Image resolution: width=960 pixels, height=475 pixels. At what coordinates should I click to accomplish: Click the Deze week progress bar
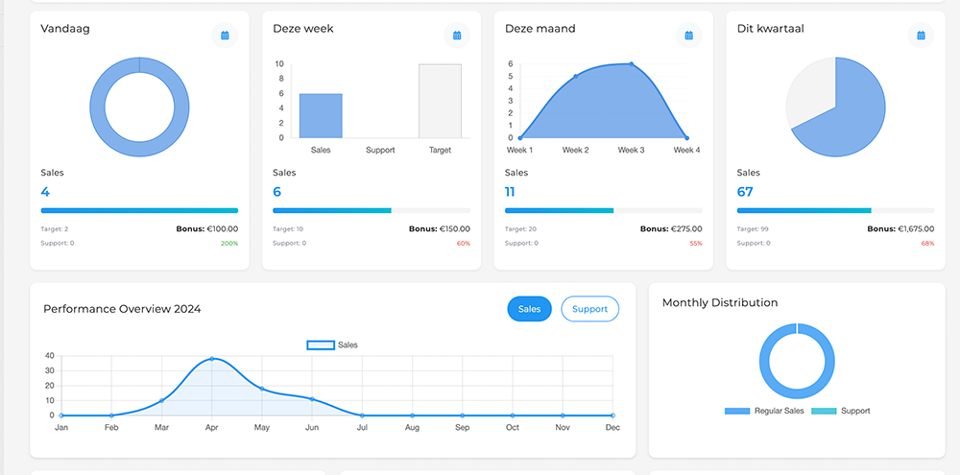tap(372, 210)
